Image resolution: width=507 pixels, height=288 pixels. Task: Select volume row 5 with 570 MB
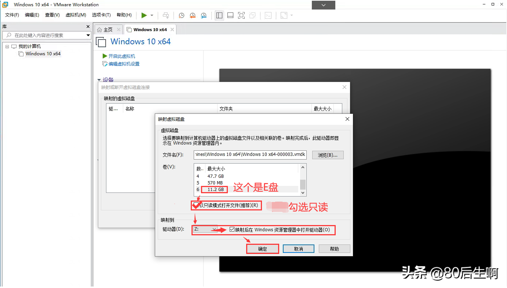tap(246, 183)
